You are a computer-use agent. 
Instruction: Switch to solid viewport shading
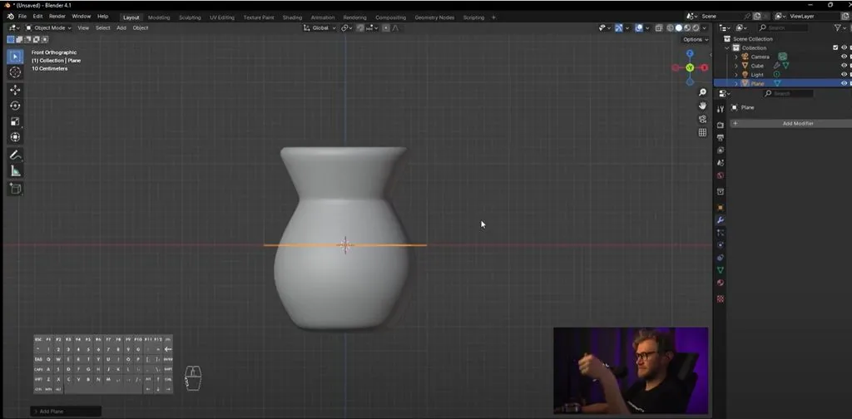[679, 28]
